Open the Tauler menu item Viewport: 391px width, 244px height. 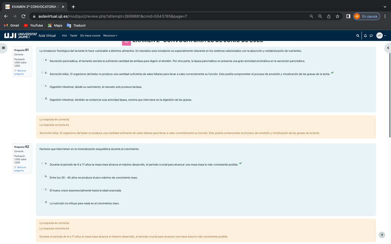[73, 35]
